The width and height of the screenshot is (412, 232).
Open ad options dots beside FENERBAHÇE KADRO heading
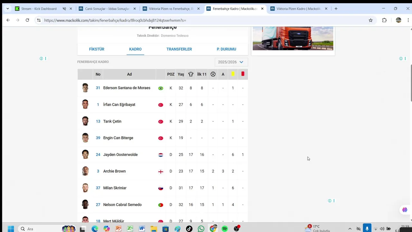click(45, 59)
